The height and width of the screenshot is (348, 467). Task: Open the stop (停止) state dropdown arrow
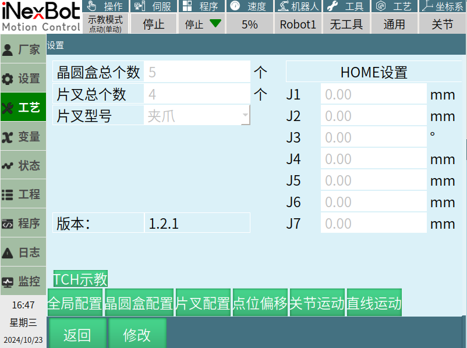coord(215,24)
